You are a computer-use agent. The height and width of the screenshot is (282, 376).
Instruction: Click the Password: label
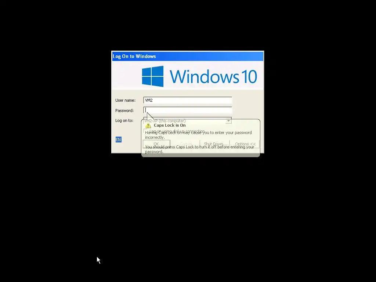click(x=124, y=111)
